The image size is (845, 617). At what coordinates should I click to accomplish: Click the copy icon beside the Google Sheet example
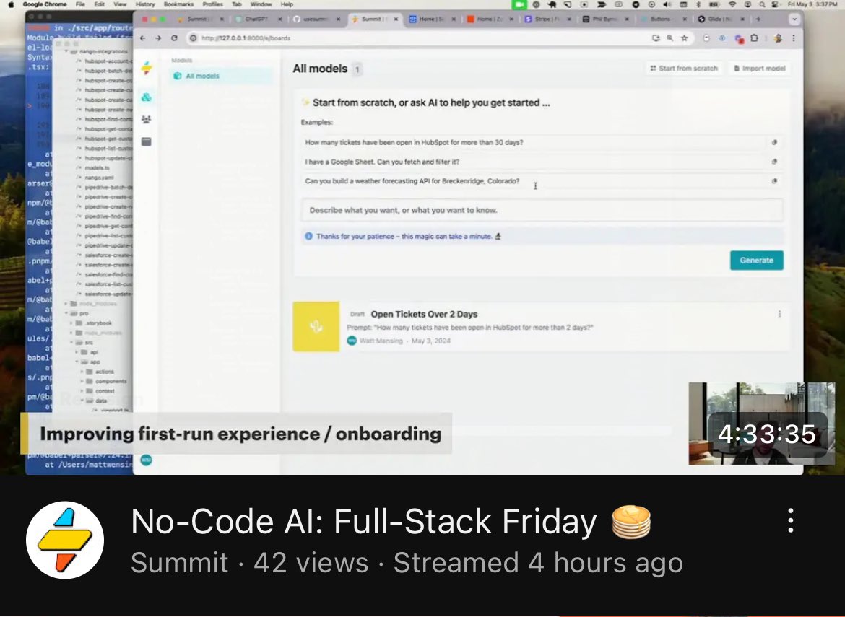click(x=774, y=162)
